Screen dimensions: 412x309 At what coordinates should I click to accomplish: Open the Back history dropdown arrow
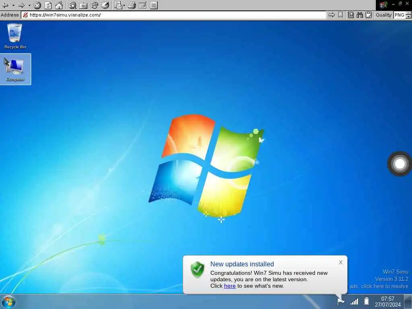click(x=13, y=5)
